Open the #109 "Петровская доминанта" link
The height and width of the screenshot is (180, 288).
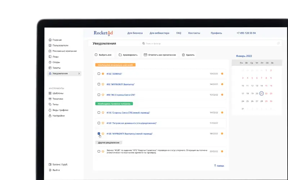click(x=131, y=123)
